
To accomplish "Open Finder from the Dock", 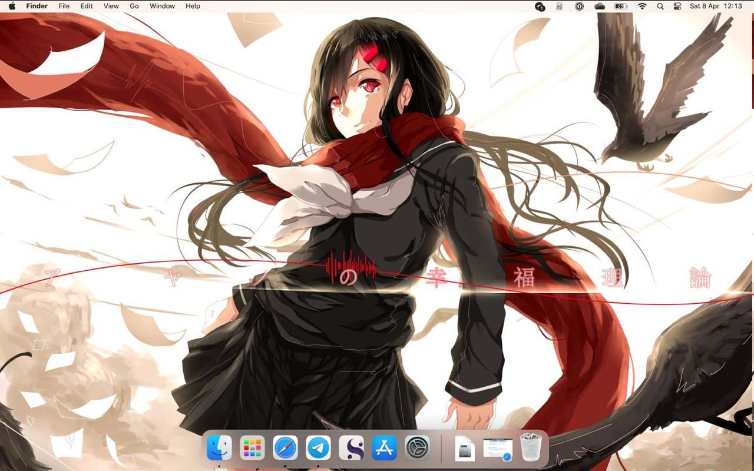I will pyautogui.click(x=219, y=448).
